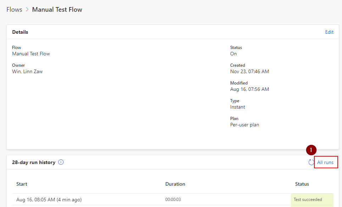342x207 pixels.
Task: Open the All runs link
Action: 325,162
